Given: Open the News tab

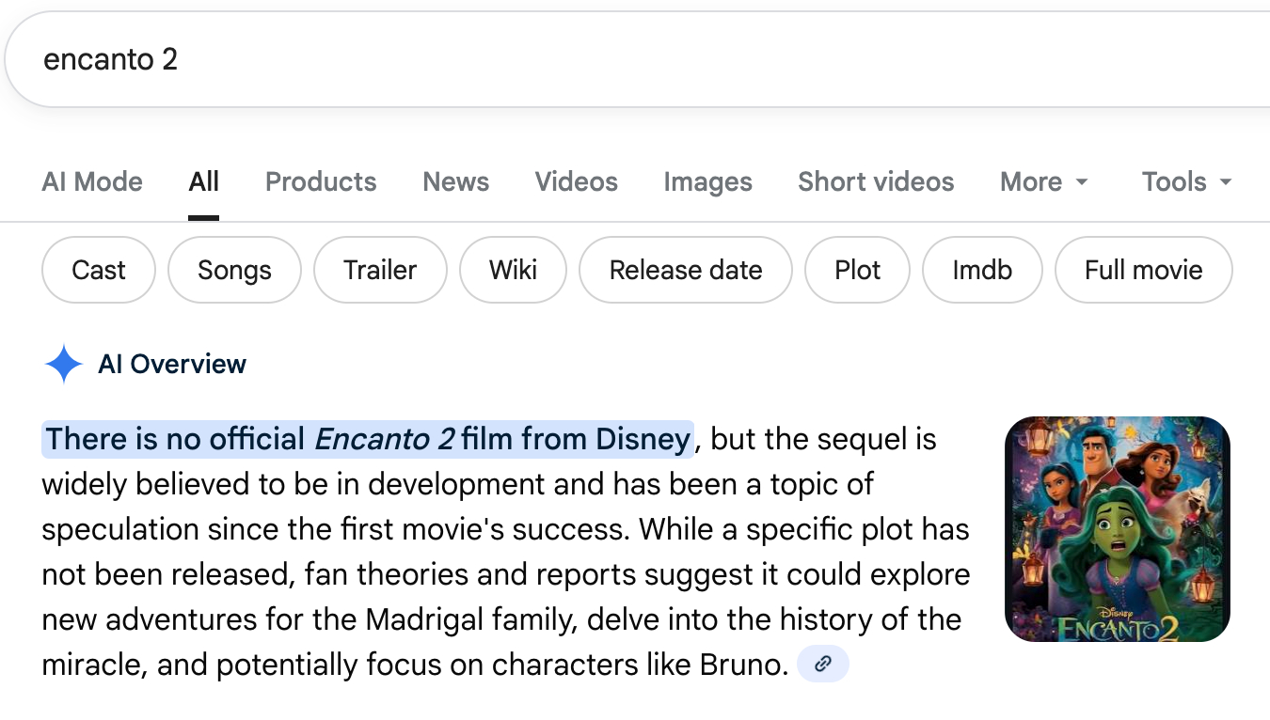Looking at the screenshot, I should click(455, 181).
